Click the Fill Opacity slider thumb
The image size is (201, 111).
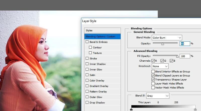click(177, 56)
